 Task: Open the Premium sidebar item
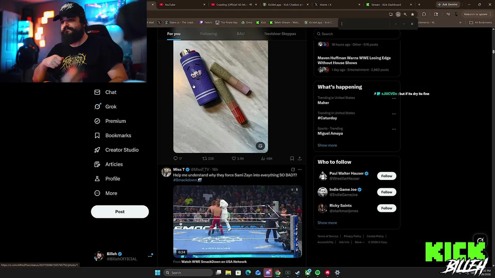[110, 121]
